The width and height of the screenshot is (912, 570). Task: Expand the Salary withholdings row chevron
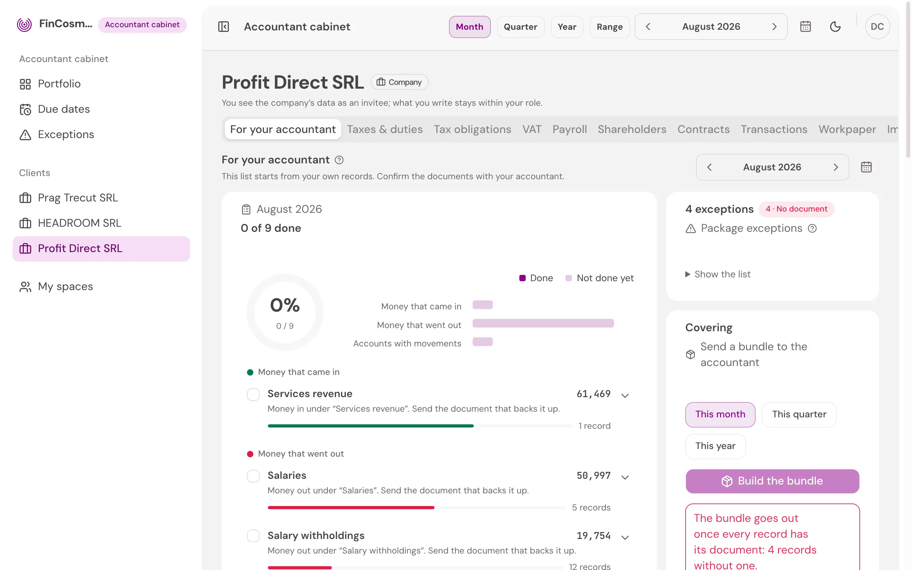tap(625, 538)
